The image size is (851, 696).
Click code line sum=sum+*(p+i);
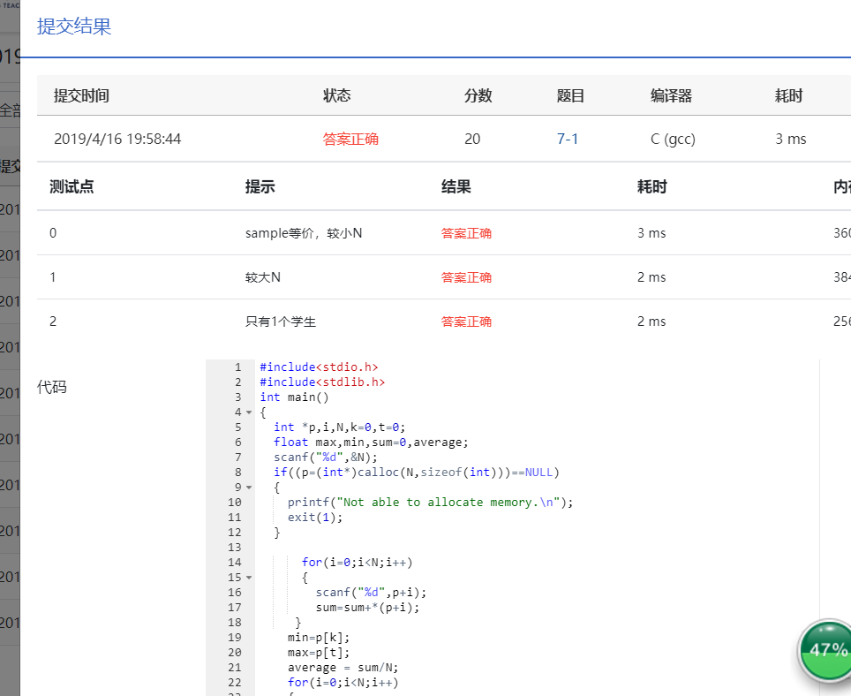tap(367, 608)
